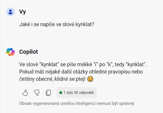
Task: Click the word 'kynklat?' in user question
Action: (x=85, y=24)
